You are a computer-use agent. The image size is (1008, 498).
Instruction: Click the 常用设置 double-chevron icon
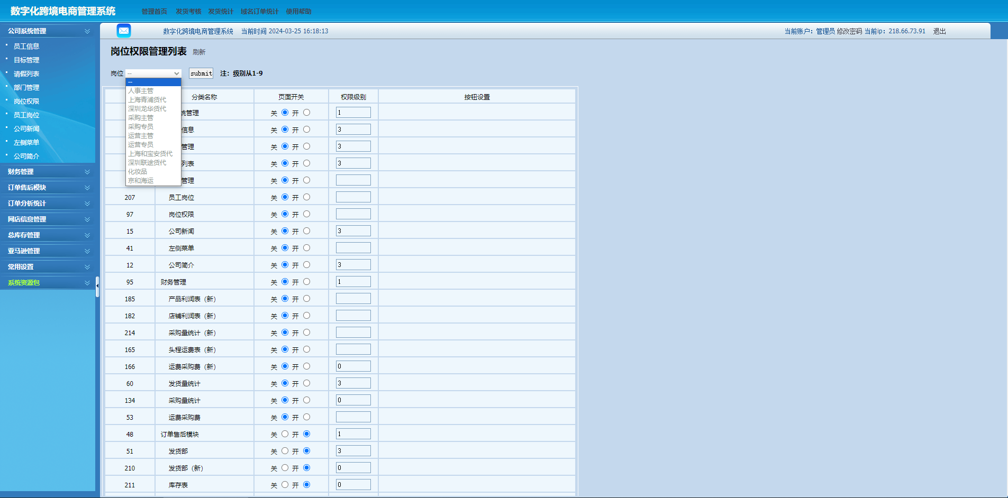(87, 267)
